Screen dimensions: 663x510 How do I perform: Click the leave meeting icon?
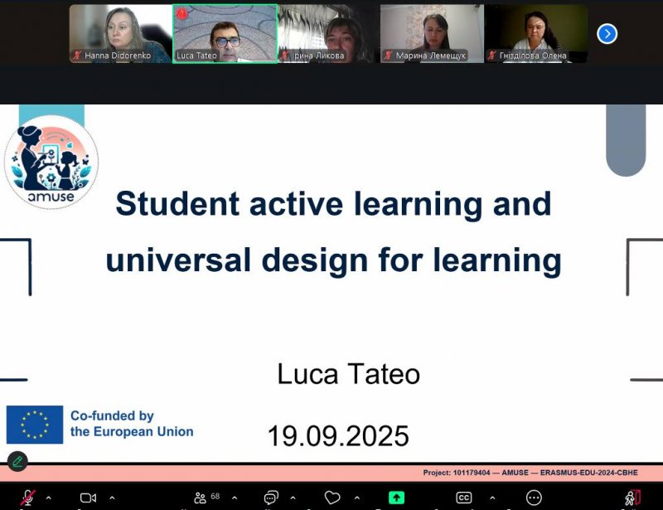pos(633,498)
